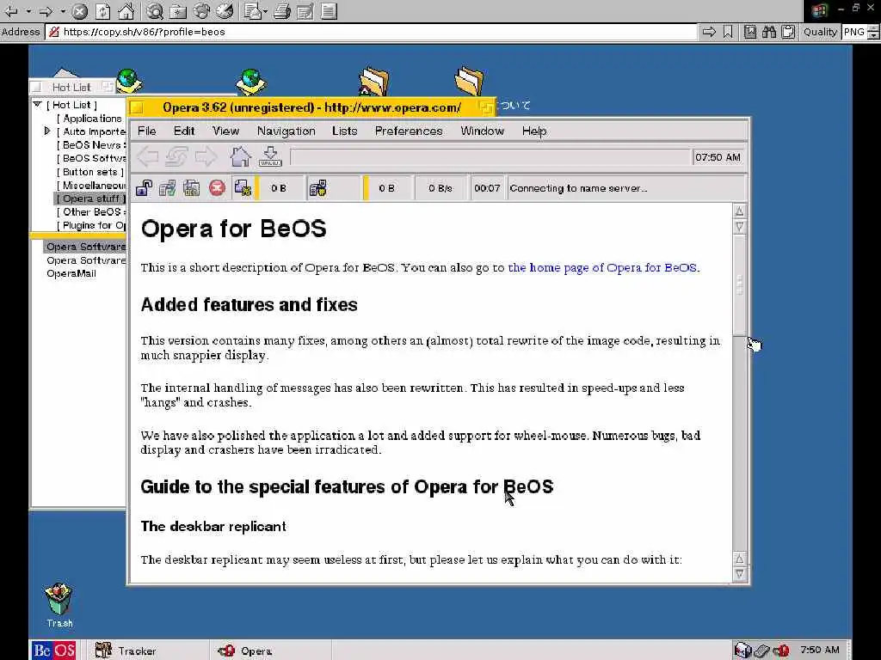Click the outer browser Refresh icon
This screenshot has height=660, width=881.
pyautogui.click(x=103, y=10)
